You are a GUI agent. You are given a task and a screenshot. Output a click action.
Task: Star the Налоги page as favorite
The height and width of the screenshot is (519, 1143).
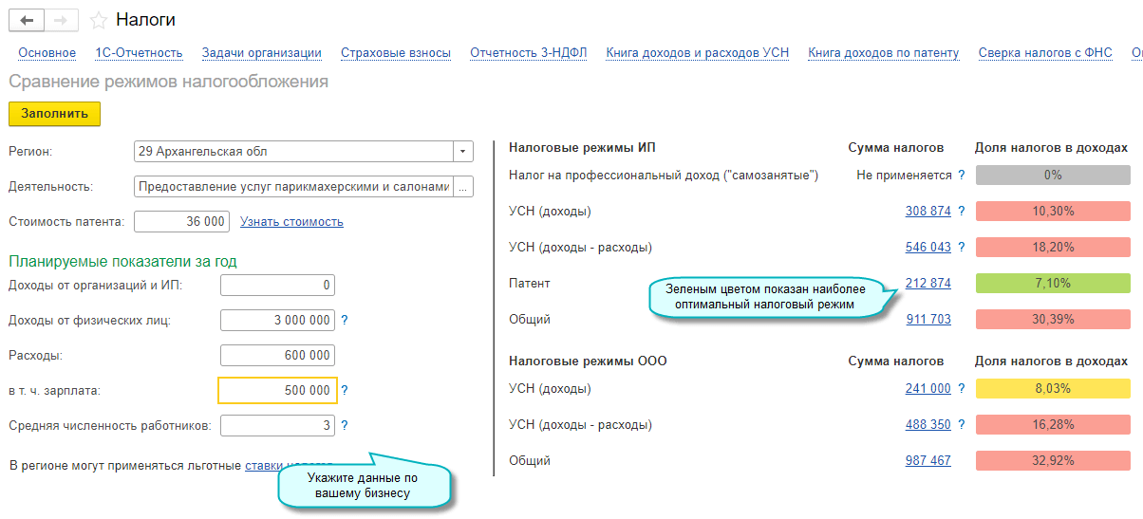[x=98, y=21]
